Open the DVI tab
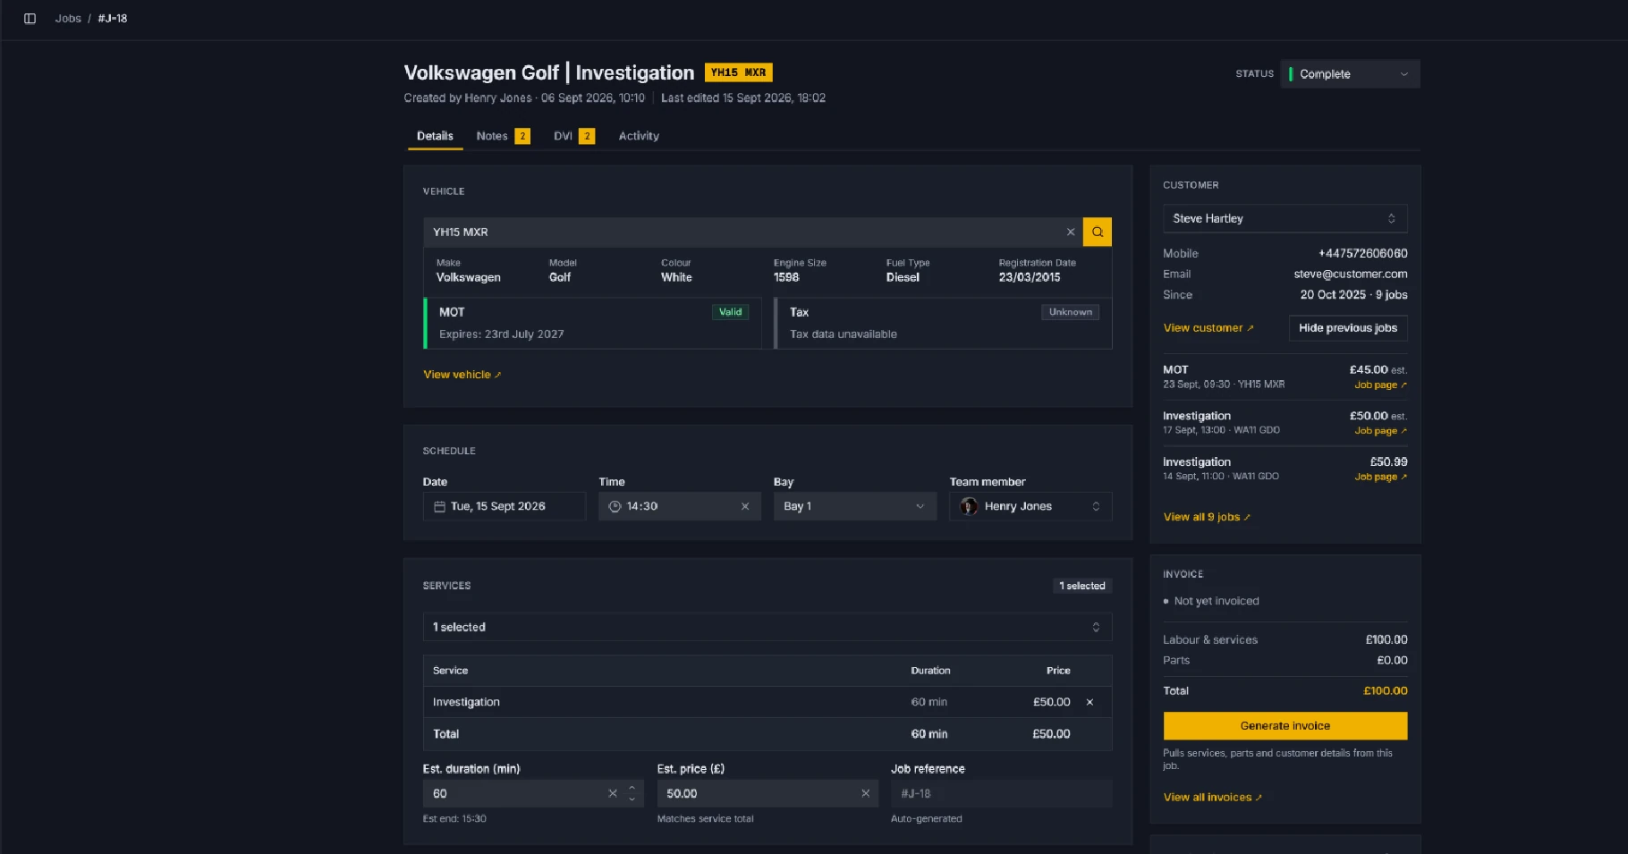 click(x=573, y=136)
